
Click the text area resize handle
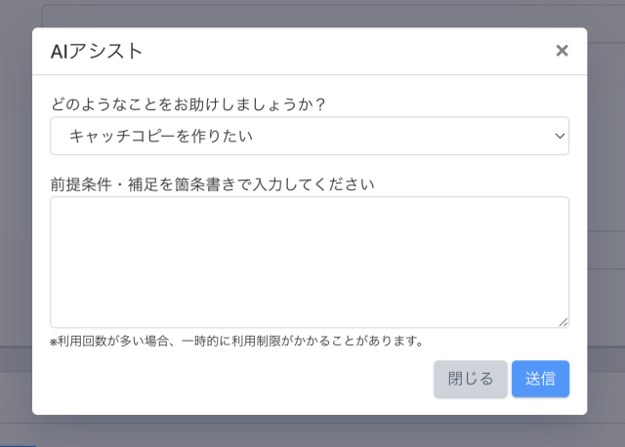tap(563, 322)
